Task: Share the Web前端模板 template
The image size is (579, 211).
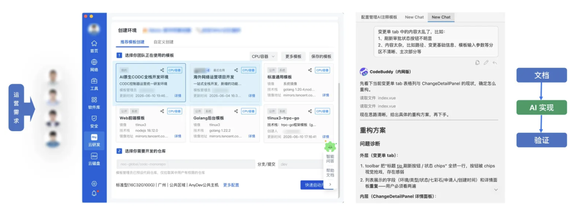Action: click(x=162, y=111)
